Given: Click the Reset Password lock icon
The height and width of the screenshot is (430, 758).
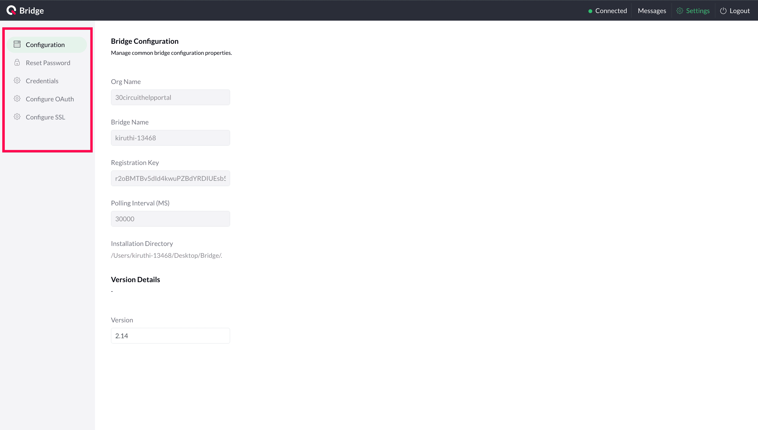Looking at the screenshot, I should pos(17,62).
